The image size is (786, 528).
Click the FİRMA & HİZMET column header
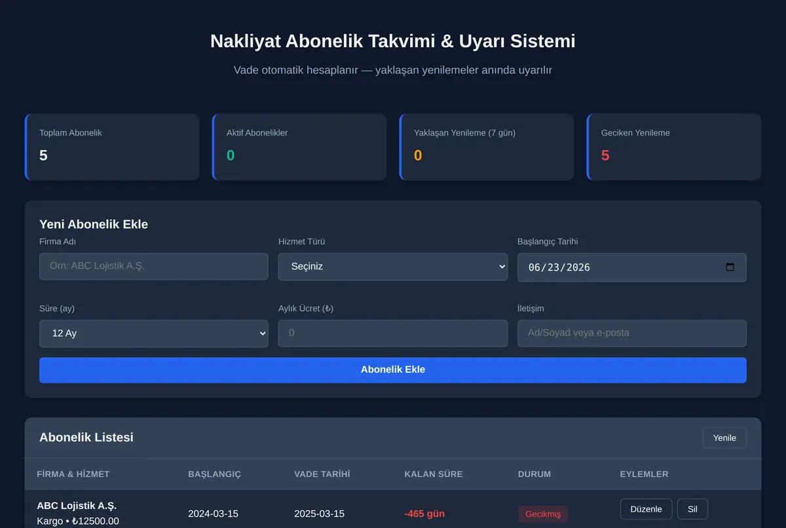(73, 474)
